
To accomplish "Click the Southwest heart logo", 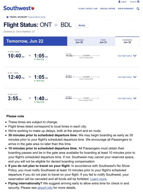I will 33,8.
